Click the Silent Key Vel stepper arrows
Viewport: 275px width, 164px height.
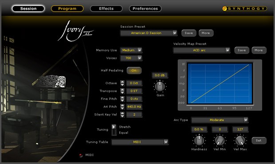(x=122, y=114)
